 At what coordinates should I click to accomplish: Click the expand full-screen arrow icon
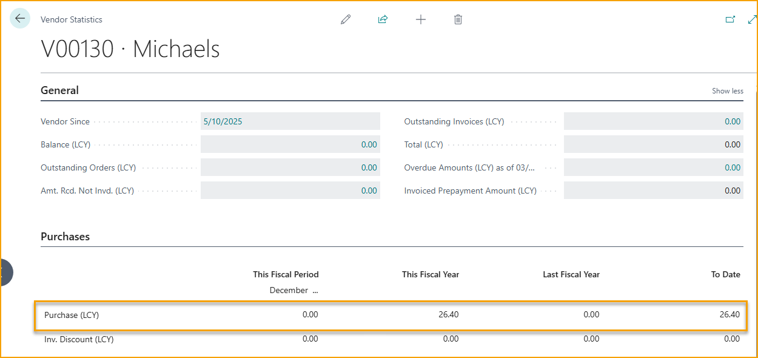point(752,19)
